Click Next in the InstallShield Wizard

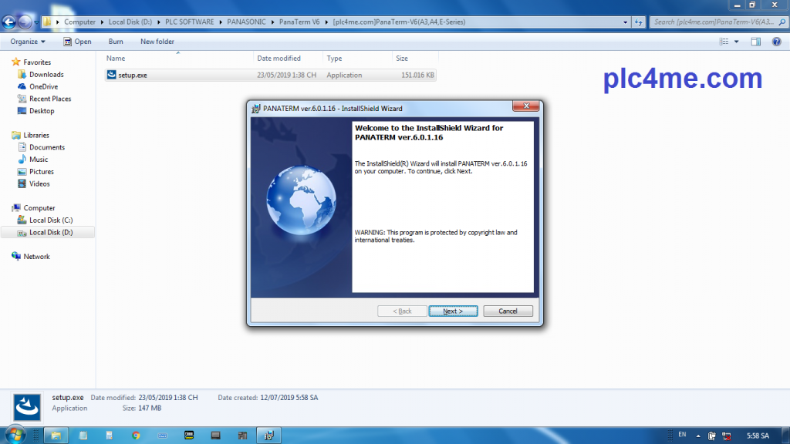pyautogui.click(x=453, y=311)
